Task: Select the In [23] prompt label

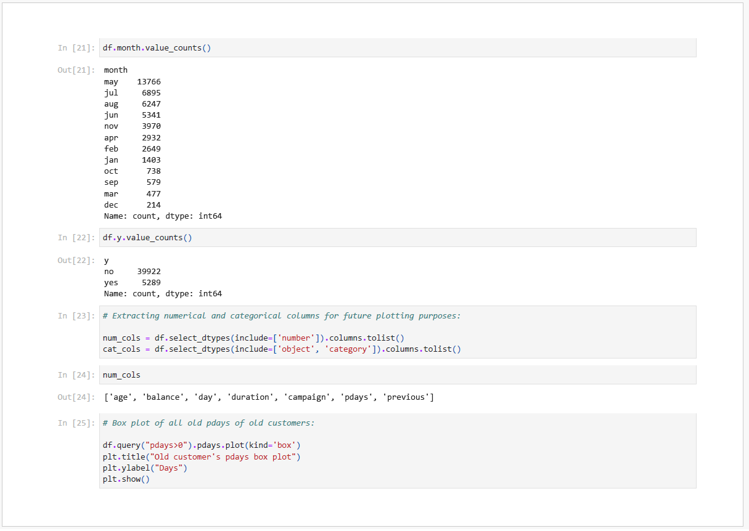Action: [x=76, y=316]
